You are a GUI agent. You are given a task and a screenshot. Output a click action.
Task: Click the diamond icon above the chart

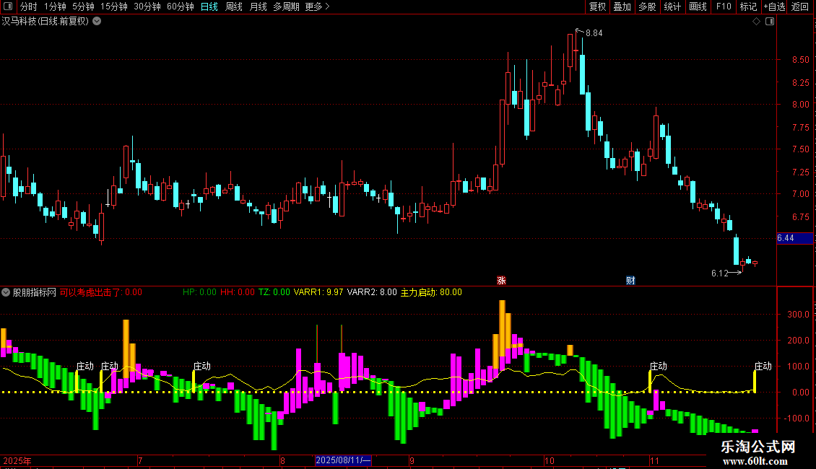click(757, 22)
